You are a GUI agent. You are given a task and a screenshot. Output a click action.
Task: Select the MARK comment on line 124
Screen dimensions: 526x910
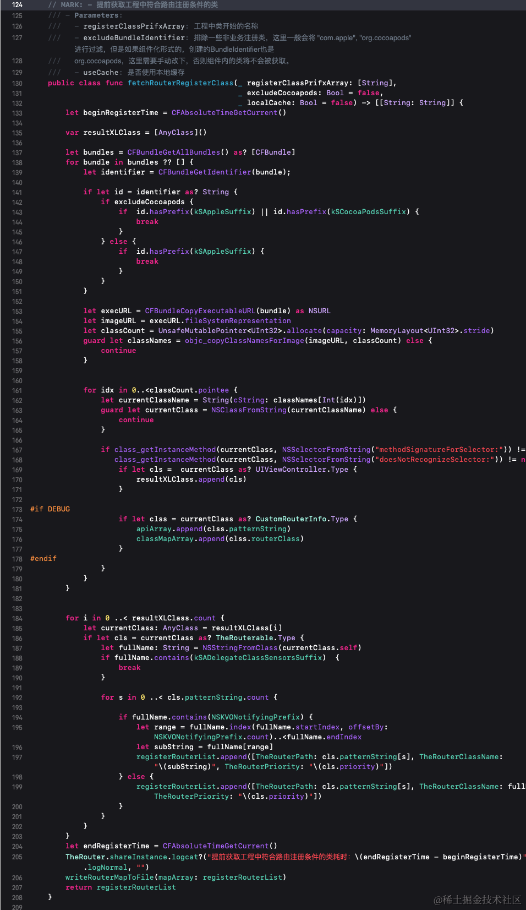click(133, 4)
